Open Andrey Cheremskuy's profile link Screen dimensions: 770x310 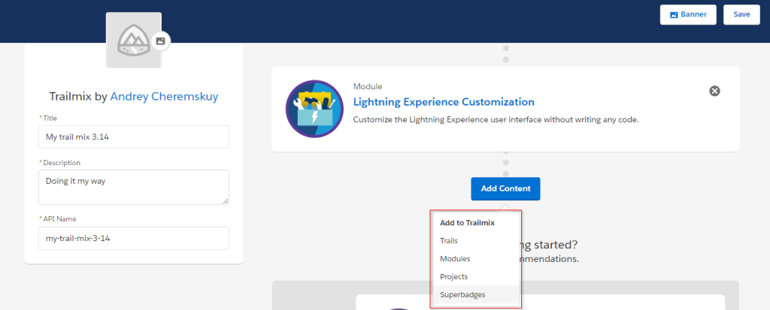tap(164, 96)
